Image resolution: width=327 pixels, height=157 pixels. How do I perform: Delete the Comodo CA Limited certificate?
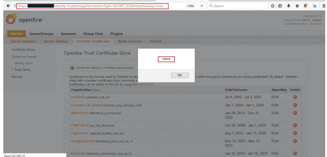pyautogui.click(x=295, y=105)
